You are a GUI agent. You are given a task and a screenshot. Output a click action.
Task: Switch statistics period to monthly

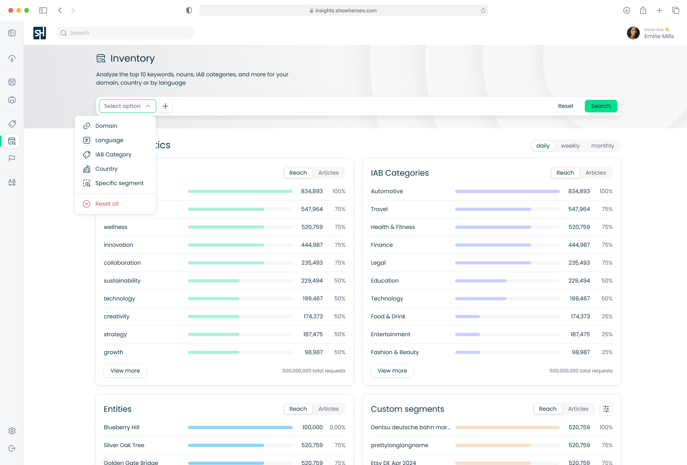tap(602, 146)
